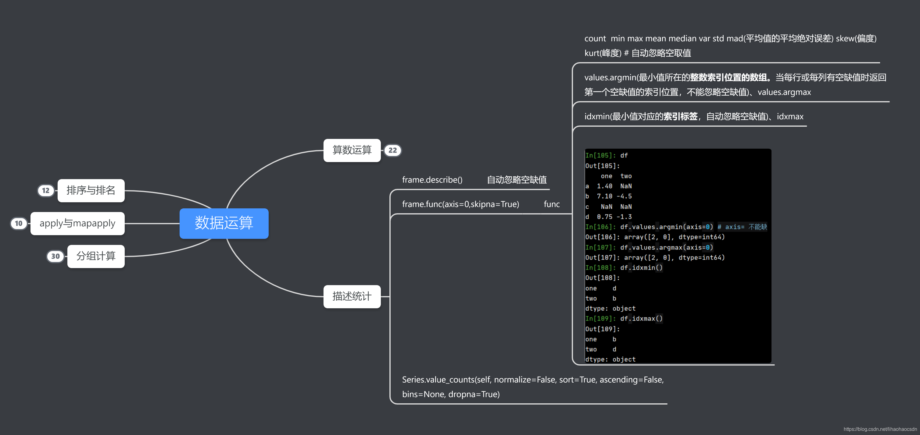920x435 pixels.
Task: Click the frame.func(axis=0,skipna=True) topic
Action: [x=460, y=204]
